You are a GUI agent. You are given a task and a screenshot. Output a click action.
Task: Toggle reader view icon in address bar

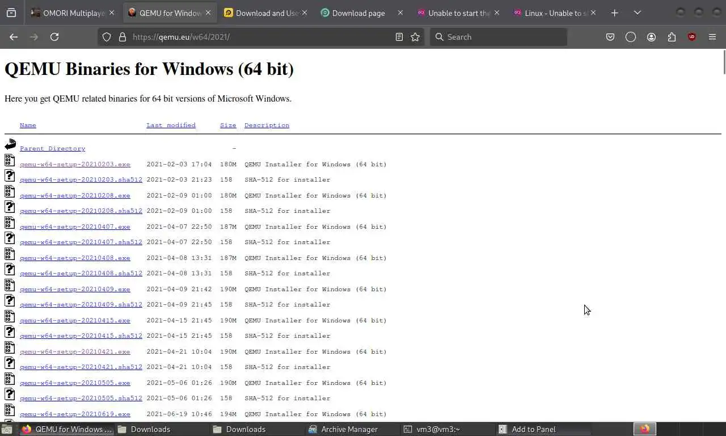pyautogui.click(x=399, y=37)
